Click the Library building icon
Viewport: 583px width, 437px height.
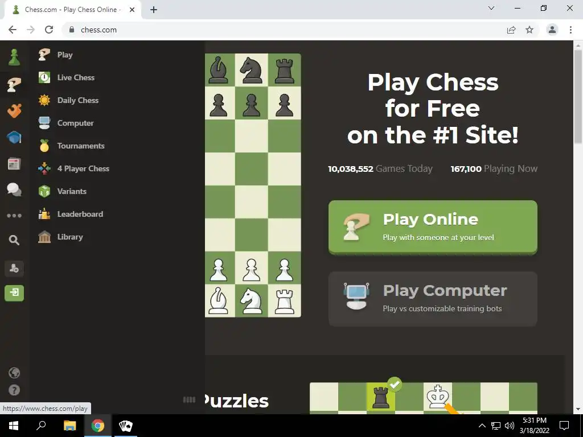44,237
